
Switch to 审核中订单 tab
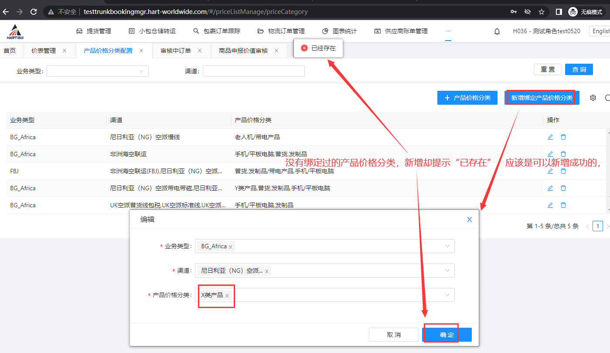(x=176, y=51)
